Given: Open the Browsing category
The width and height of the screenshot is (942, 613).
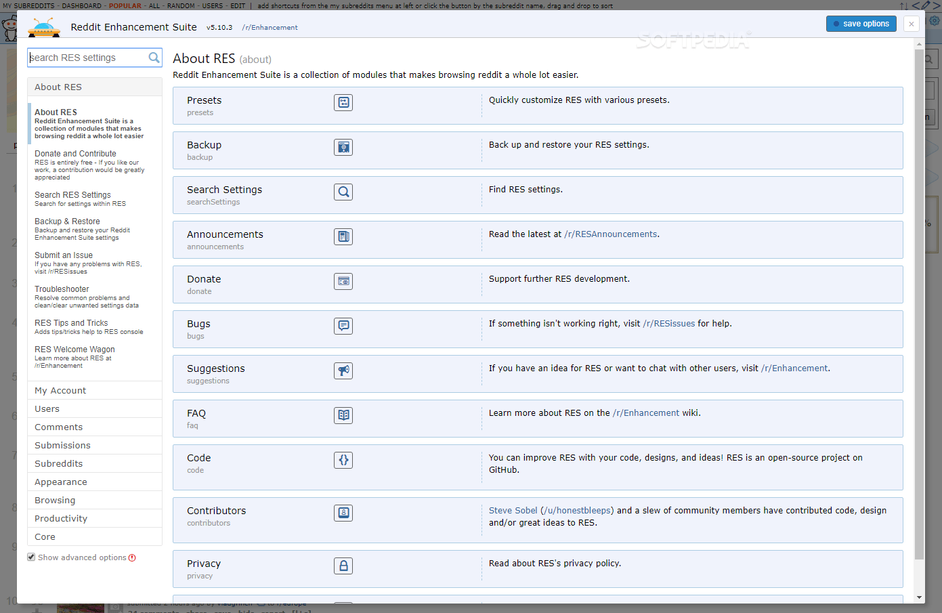Looking at the screenshot, I should click(95, 500).
